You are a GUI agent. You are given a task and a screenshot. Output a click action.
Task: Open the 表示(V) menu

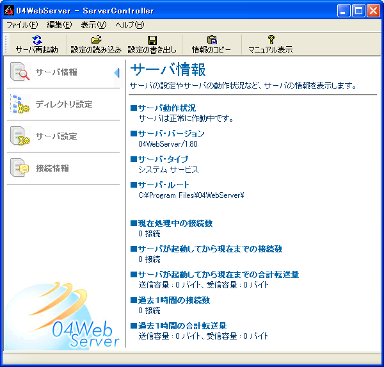click(93, 25)
